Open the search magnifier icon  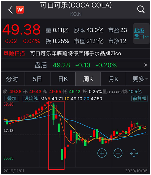(141, 9)
